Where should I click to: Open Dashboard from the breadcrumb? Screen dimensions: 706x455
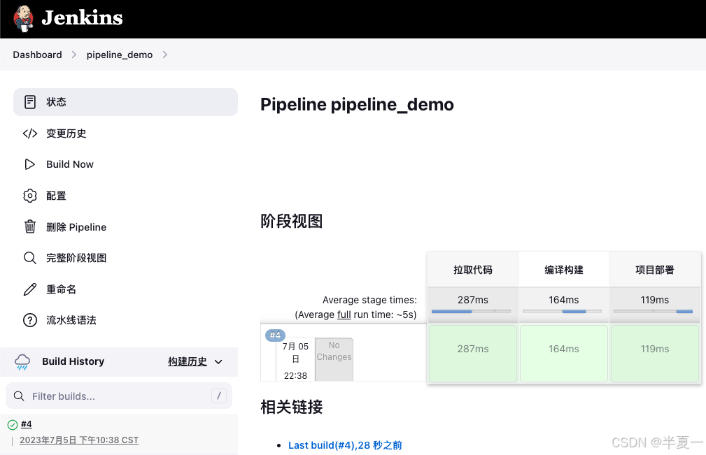point(37,55)
